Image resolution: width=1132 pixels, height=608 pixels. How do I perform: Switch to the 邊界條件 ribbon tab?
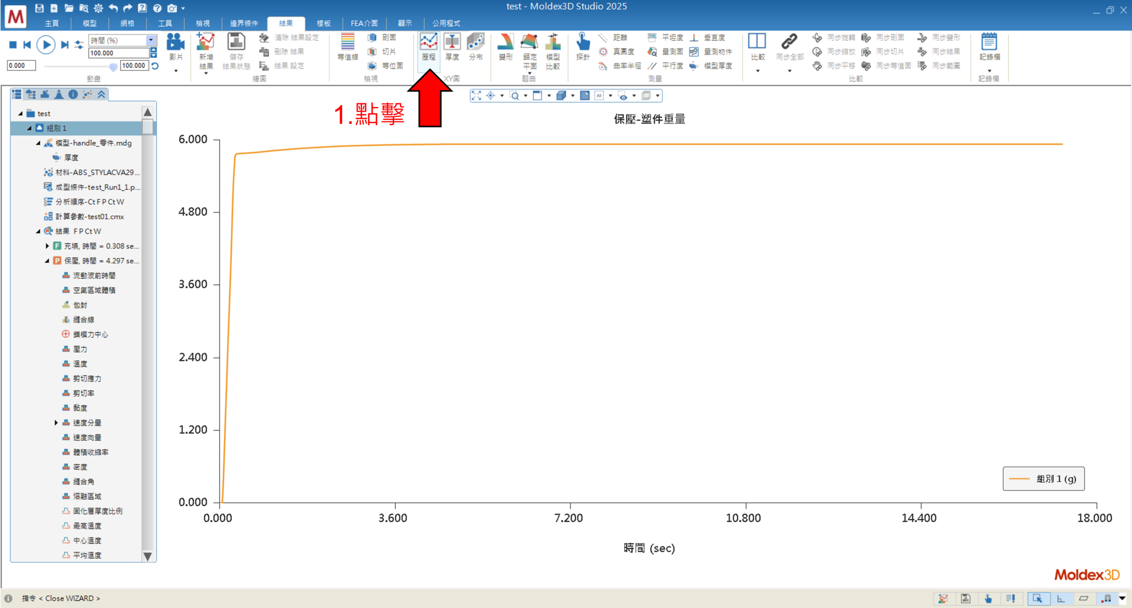click(x=244, y=23)
